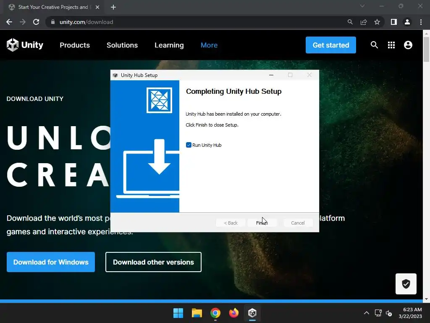Click the browser forward arrow
Image resolution: width=430 pixels, height=323 pixels.
(x=23, y=22)
